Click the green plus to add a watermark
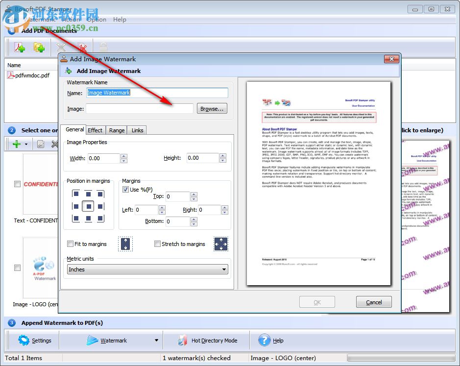The height and width of the screenshot is (366, 460). point(16,144)
